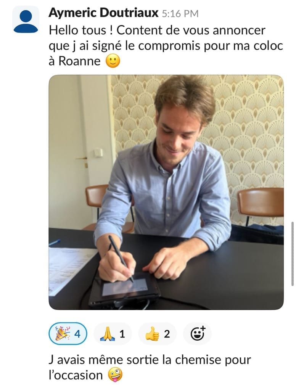Click the word Roanne in the message
Image resolution: width=296 pixels, height=386 pixels.
[80, 61]
